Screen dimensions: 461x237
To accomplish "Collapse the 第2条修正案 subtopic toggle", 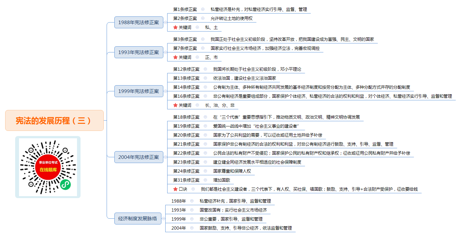I will (x=203, y=18).
